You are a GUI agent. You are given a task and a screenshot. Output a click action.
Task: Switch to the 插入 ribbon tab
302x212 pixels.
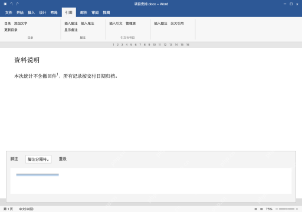31,12
